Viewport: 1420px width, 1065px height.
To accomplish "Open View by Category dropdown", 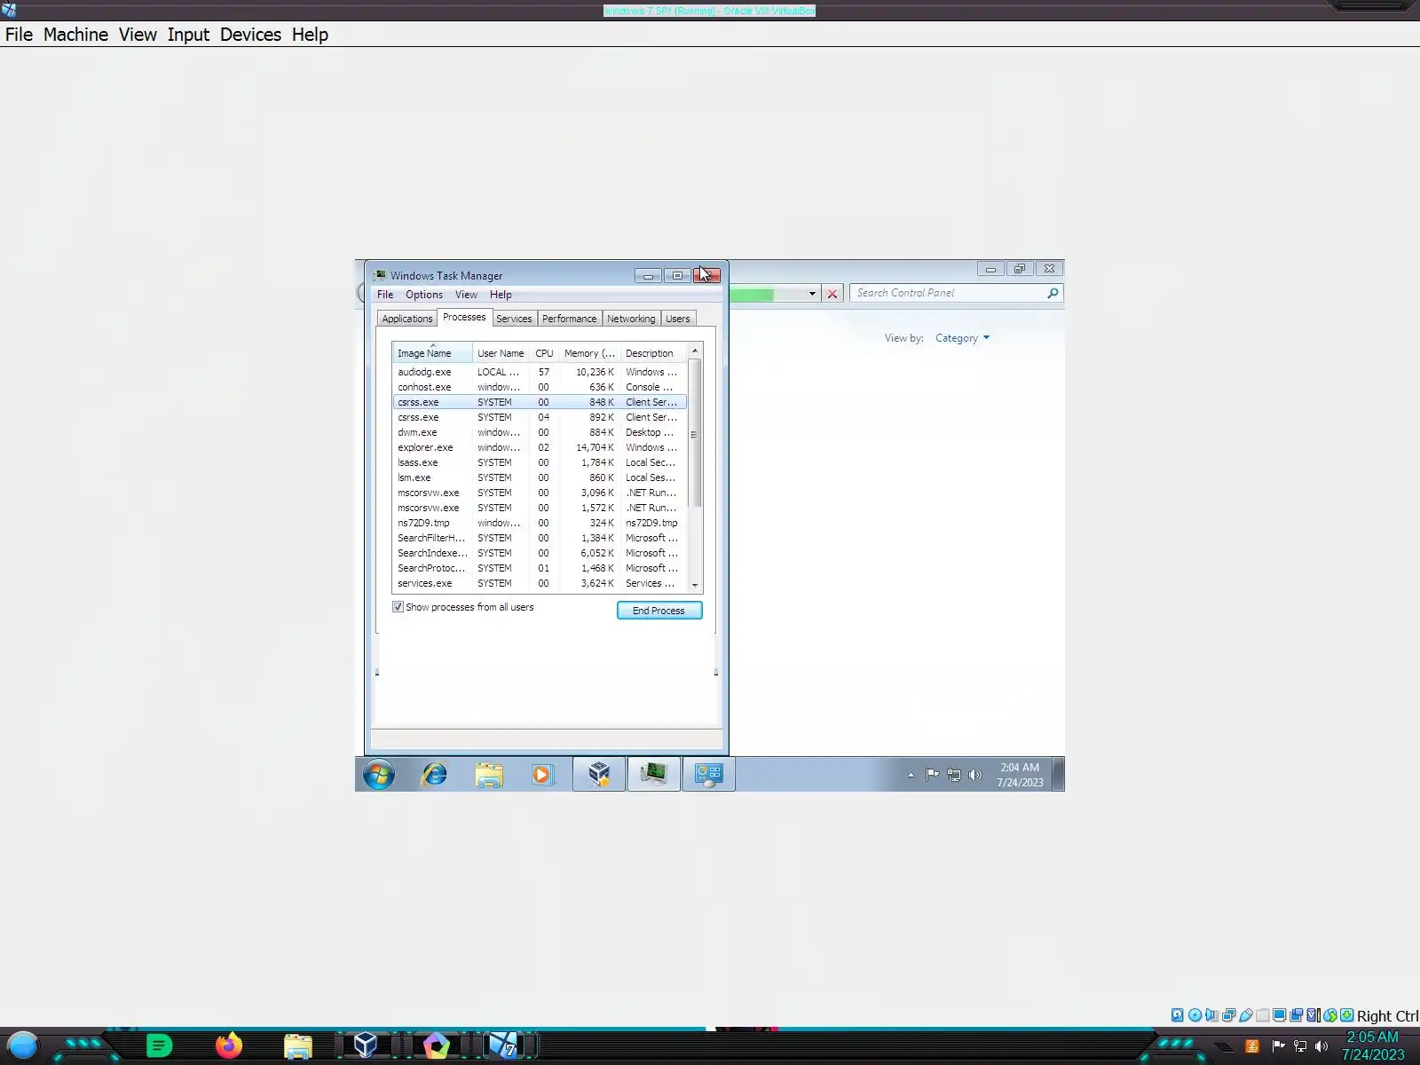I will pos(962,338).
